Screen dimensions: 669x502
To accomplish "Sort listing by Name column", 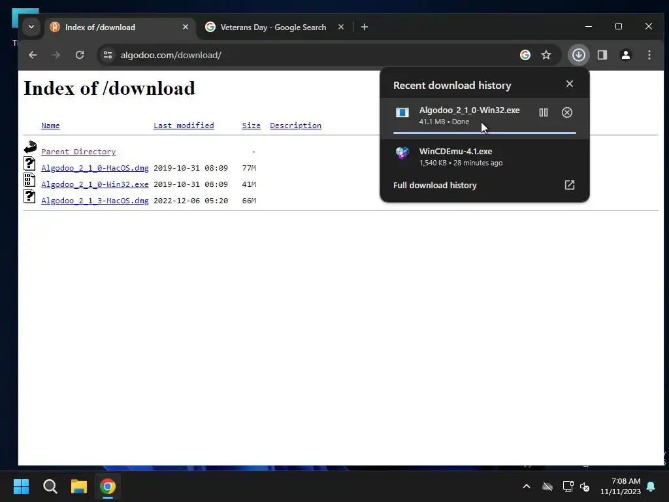I will click(50, 125).
